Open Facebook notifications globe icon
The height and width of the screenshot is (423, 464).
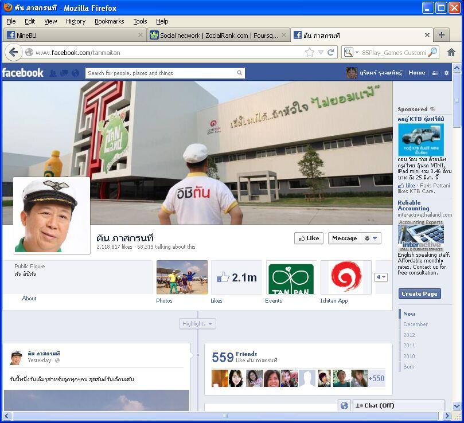coord(75,73)
